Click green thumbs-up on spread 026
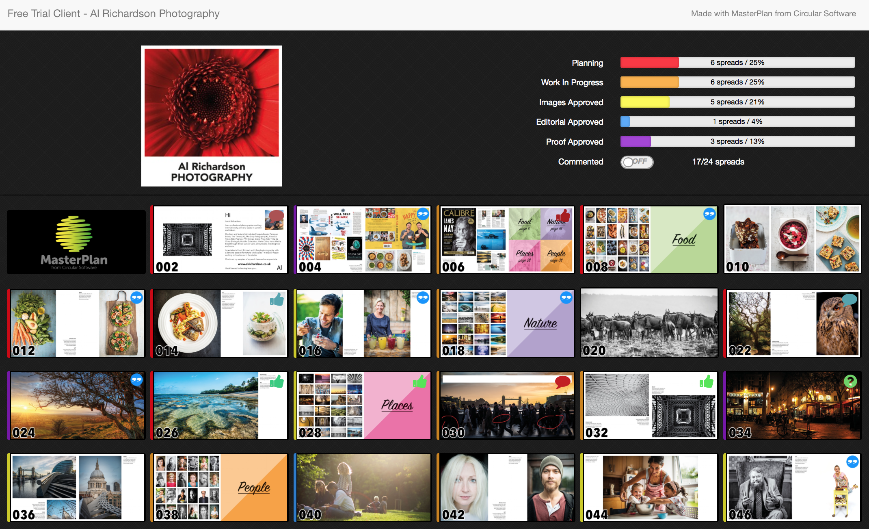869x529 pixels. 277,382
